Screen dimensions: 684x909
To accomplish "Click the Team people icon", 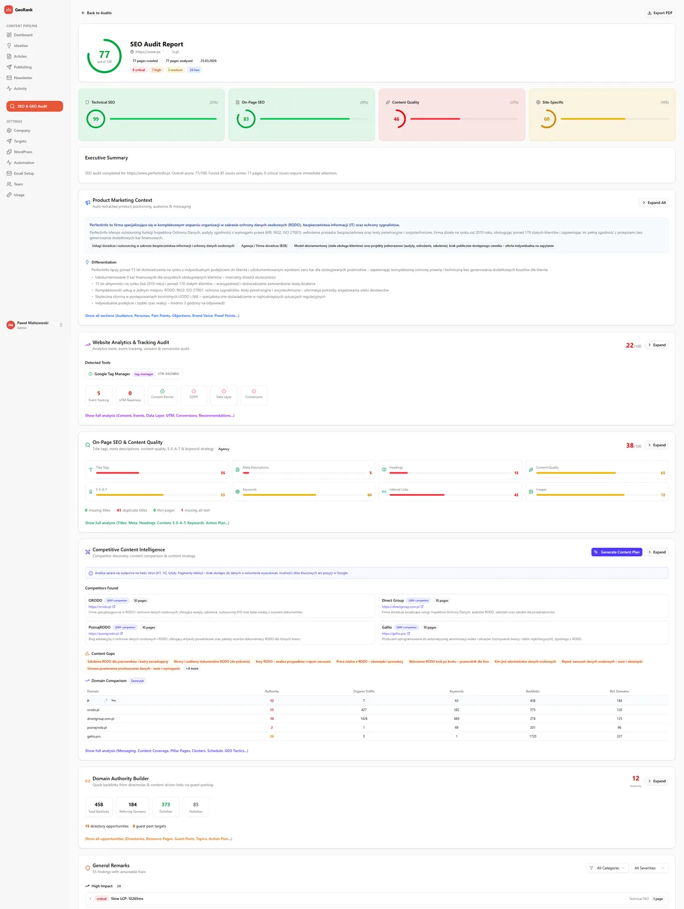I will 9,184.
